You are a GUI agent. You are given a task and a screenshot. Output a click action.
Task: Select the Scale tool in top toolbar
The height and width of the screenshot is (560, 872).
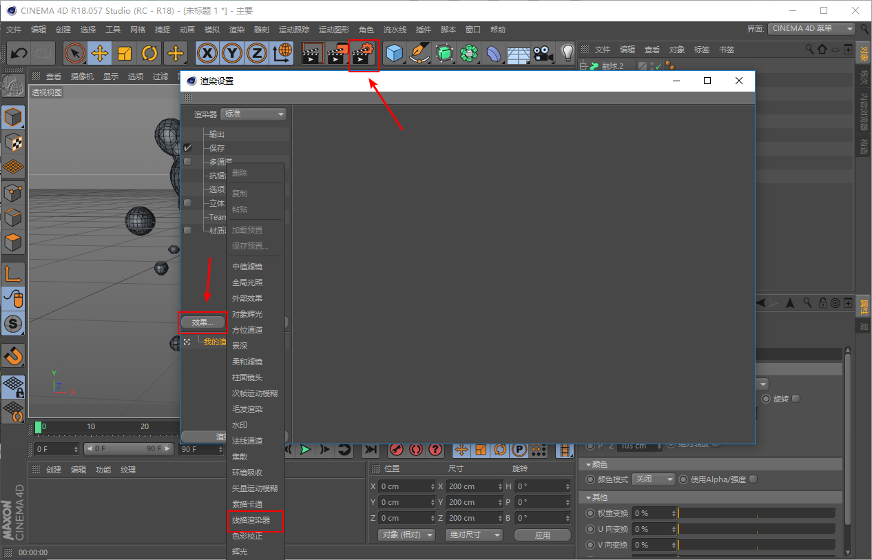coord(125,53)
